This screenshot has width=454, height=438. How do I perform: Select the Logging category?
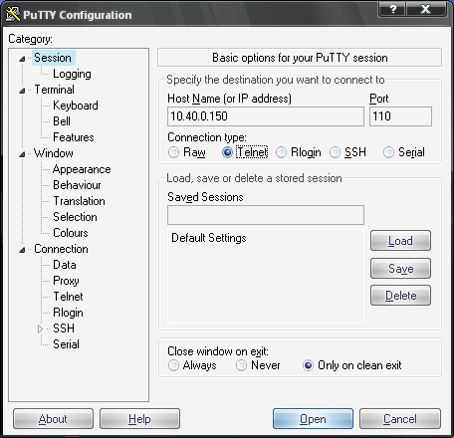[x=72, y=74]
